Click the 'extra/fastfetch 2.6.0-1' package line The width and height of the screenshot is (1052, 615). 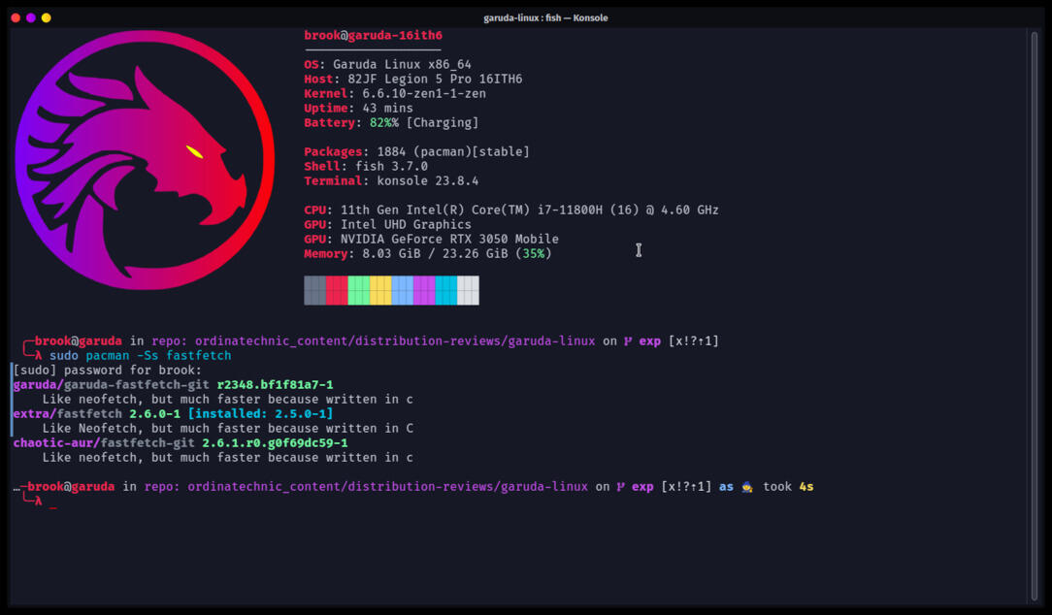(173, 414)
